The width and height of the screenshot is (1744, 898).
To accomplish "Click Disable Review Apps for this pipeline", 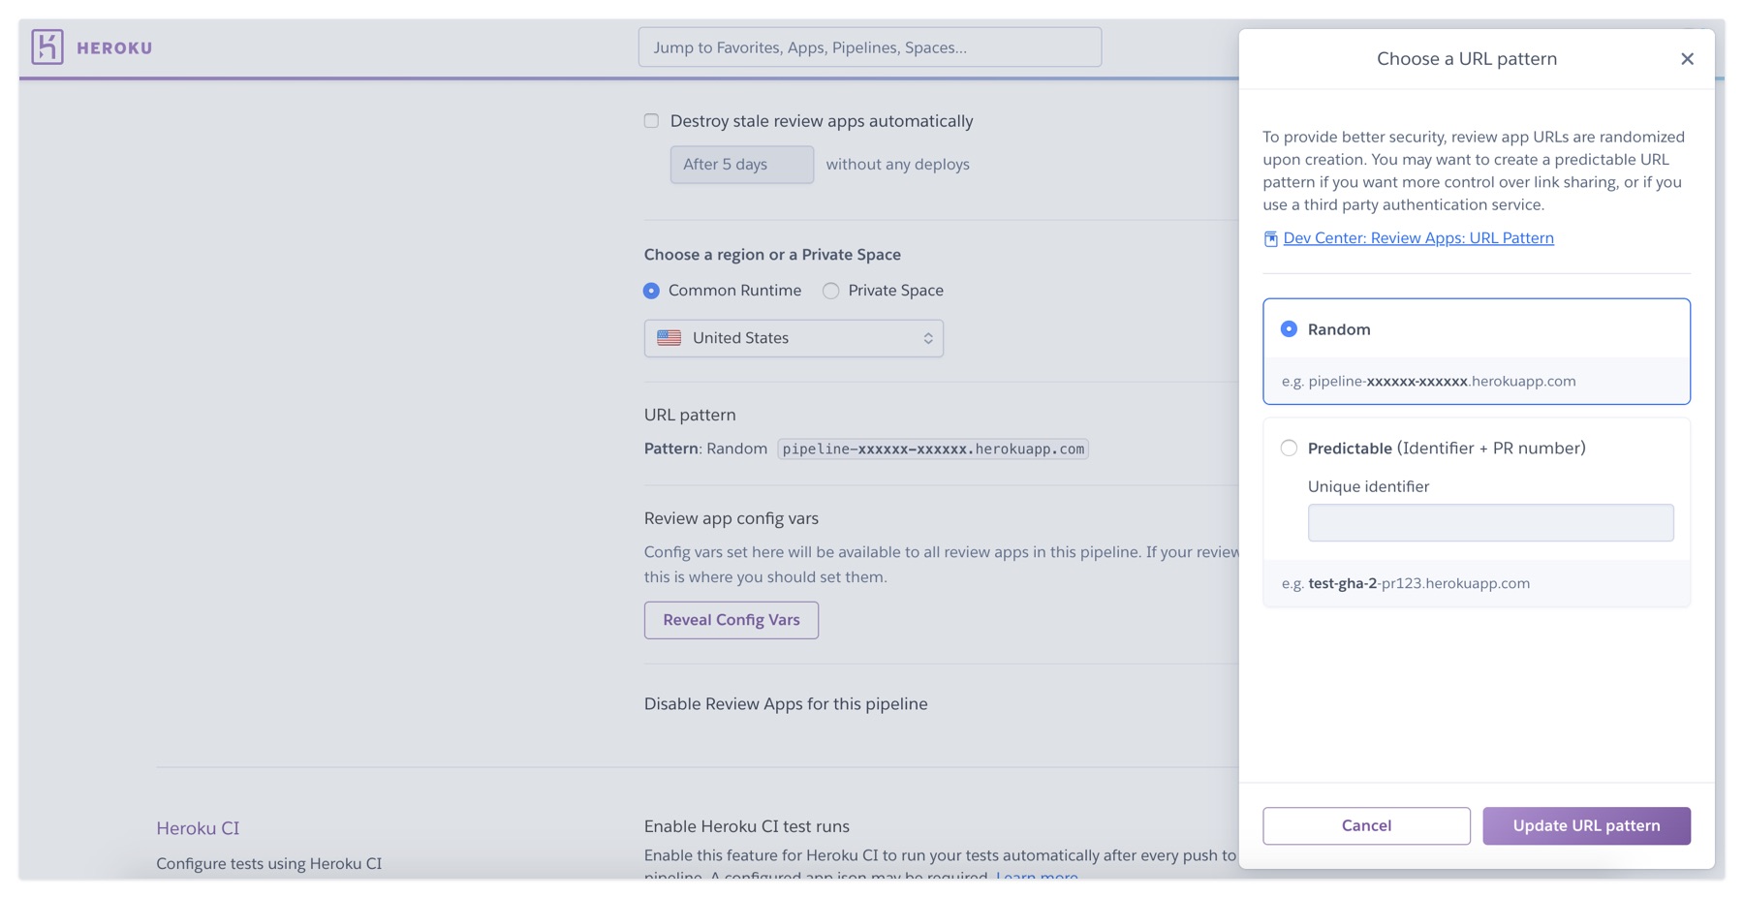I will pos(785,704).
